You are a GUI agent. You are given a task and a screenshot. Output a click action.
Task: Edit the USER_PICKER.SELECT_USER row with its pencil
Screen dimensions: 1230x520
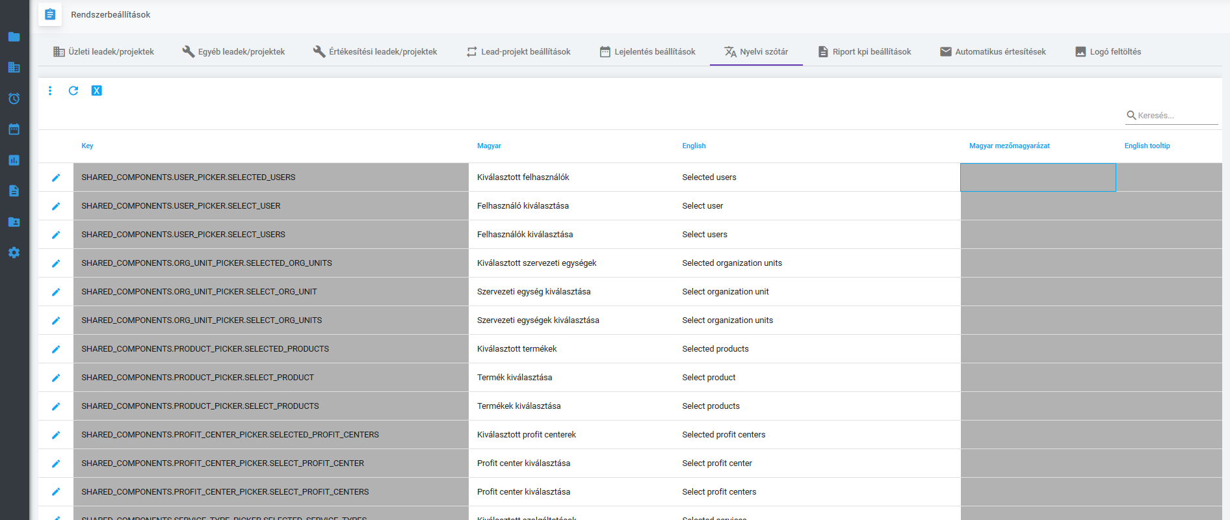coord(56,206)
